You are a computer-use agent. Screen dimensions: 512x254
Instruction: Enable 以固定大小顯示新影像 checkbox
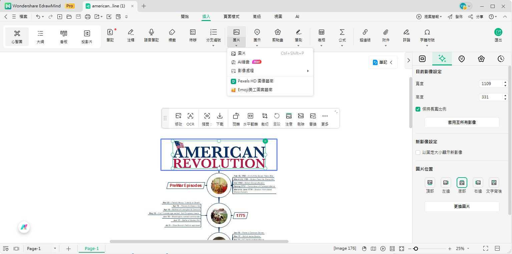[418, 153]
